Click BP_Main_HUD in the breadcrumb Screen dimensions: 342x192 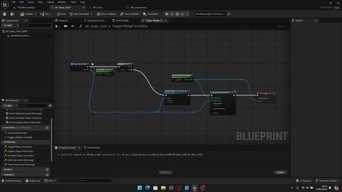click(x=96, y=26)
